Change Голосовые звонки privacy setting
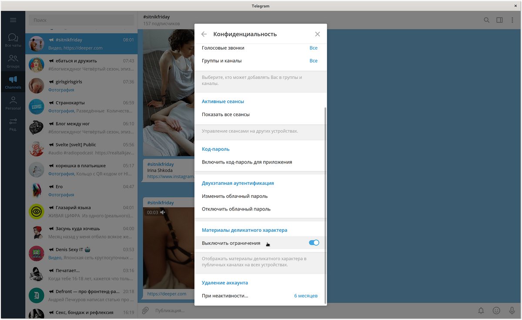The height and width of the screenshot is (320, 522). coord(260,48)
